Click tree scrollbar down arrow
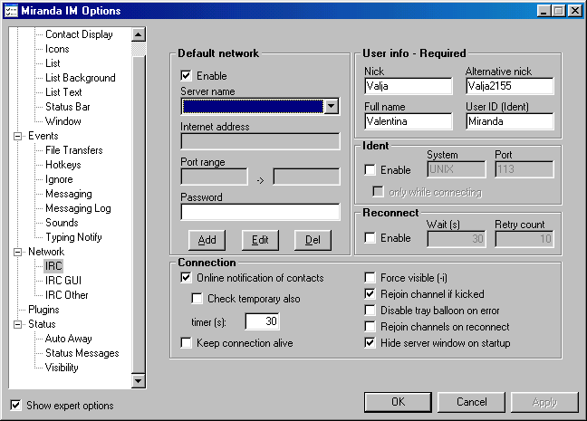The height and width of the screenshot is (421, 587). (x=138, y=381)
